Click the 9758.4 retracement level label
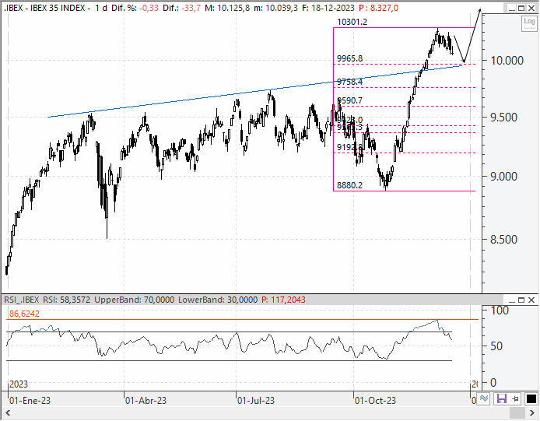The height and width of the screenshot is (421, 540). point(349,82)
